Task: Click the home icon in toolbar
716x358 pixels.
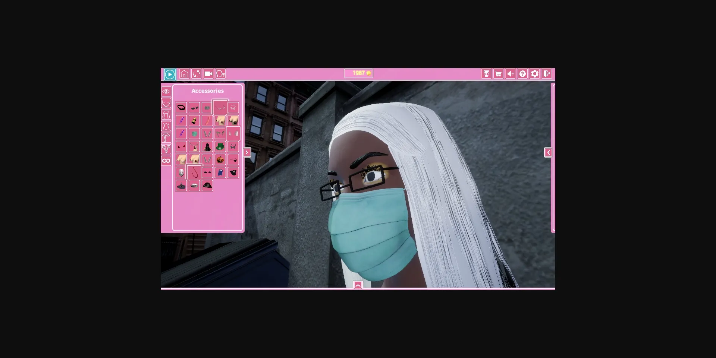Action: 184,73
